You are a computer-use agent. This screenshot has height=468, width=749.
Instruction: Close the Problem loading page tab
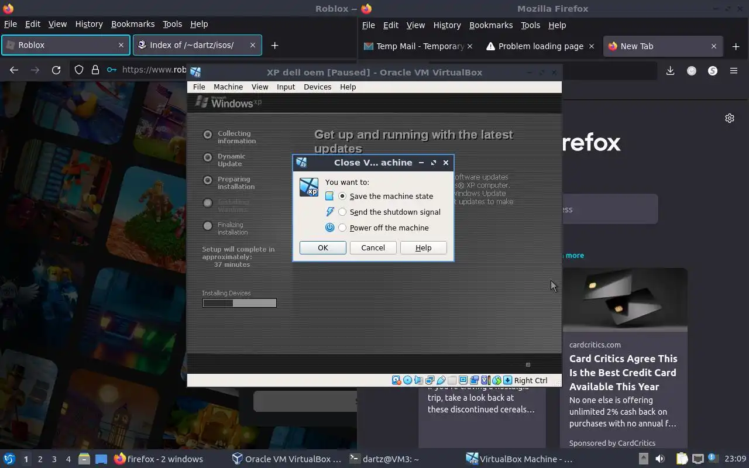pos(591,46)
